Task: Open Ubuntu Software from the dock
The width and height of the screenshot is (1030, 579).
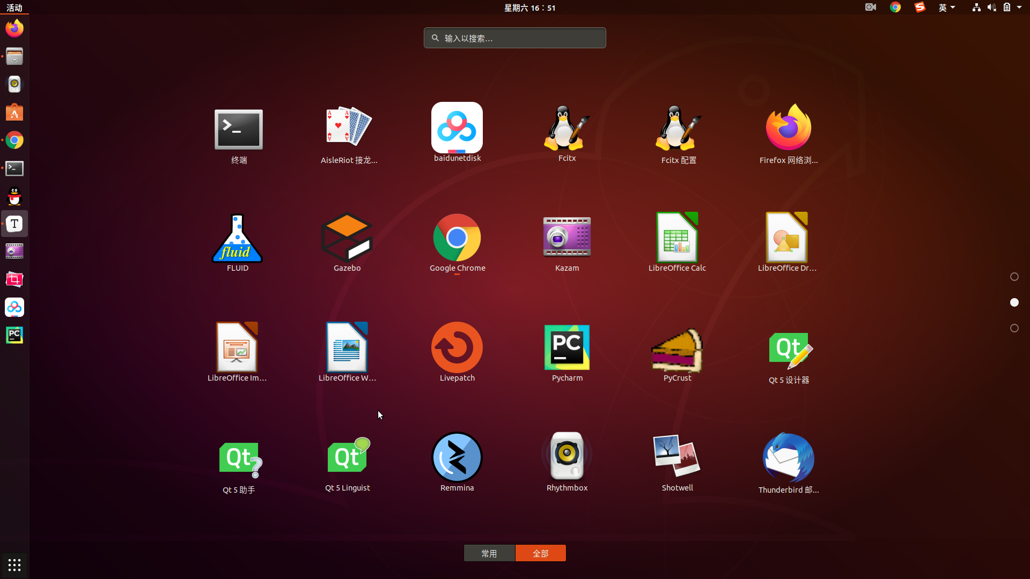Action: pos(14,112)
